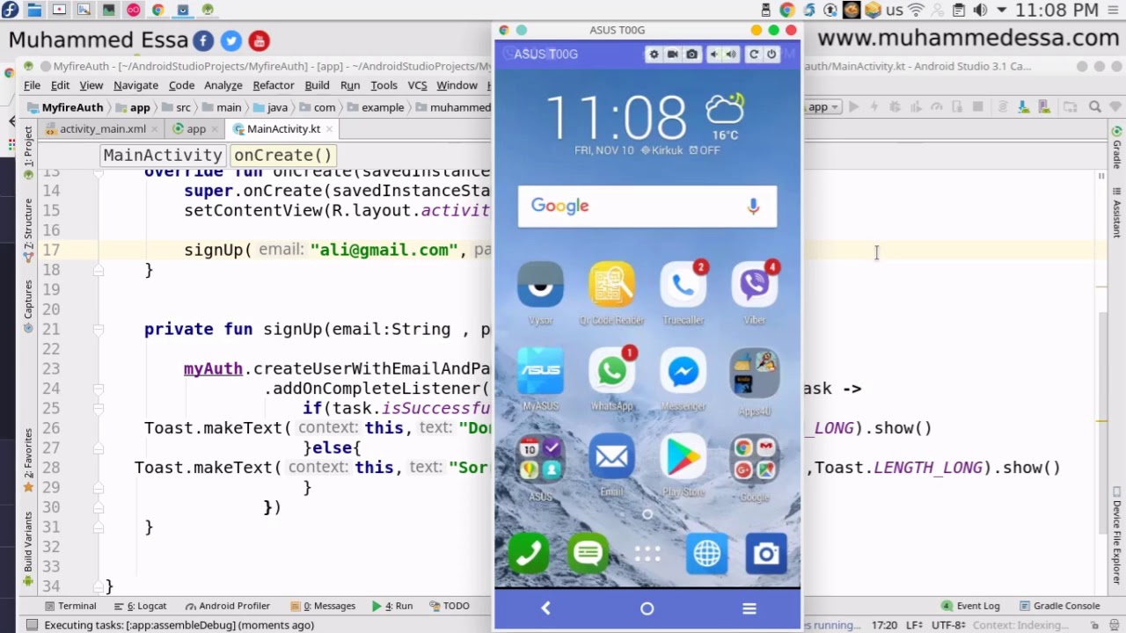Open Apps4U folder on phone
The height and width of the screenshot is (633, 1126).
pos(755,380)
